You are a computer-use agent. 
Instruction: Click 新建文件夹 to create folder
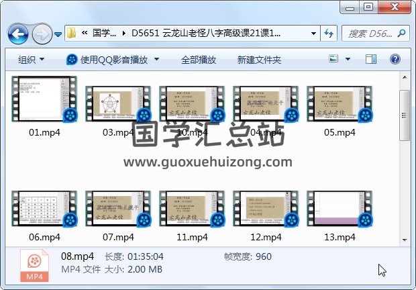click(259, 60)
